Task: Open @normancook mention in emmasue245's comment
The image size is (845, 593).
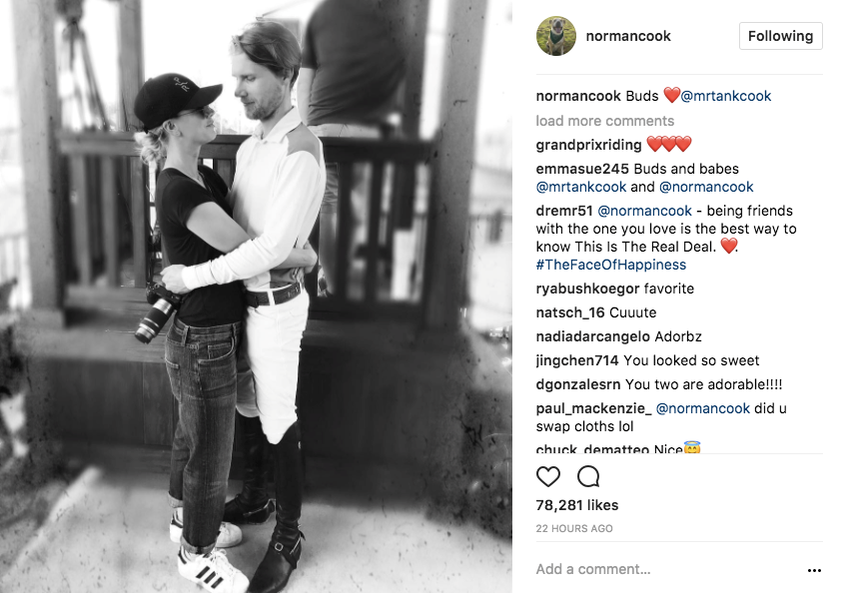Action: tap(706, 187)
